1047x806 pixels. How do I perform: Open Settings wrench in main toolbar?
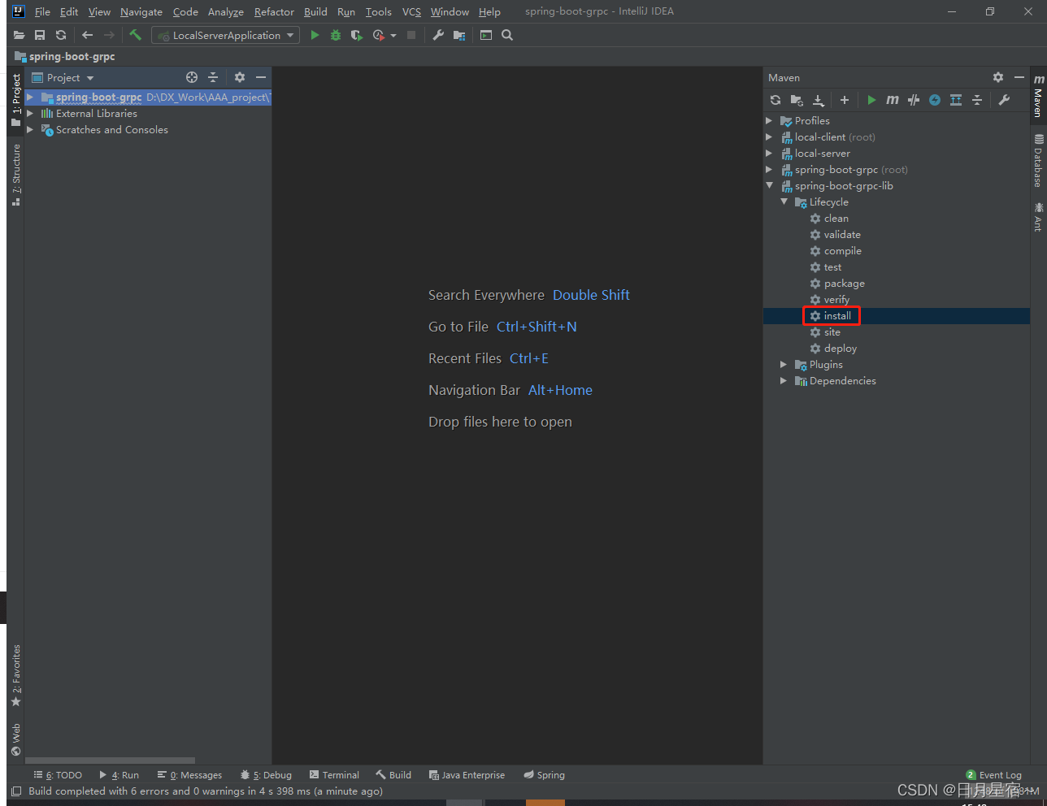[x=438, y=35]
